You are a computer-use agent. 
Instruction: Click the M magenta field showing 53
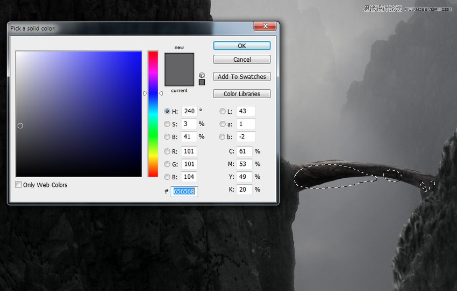pos(244,164)
